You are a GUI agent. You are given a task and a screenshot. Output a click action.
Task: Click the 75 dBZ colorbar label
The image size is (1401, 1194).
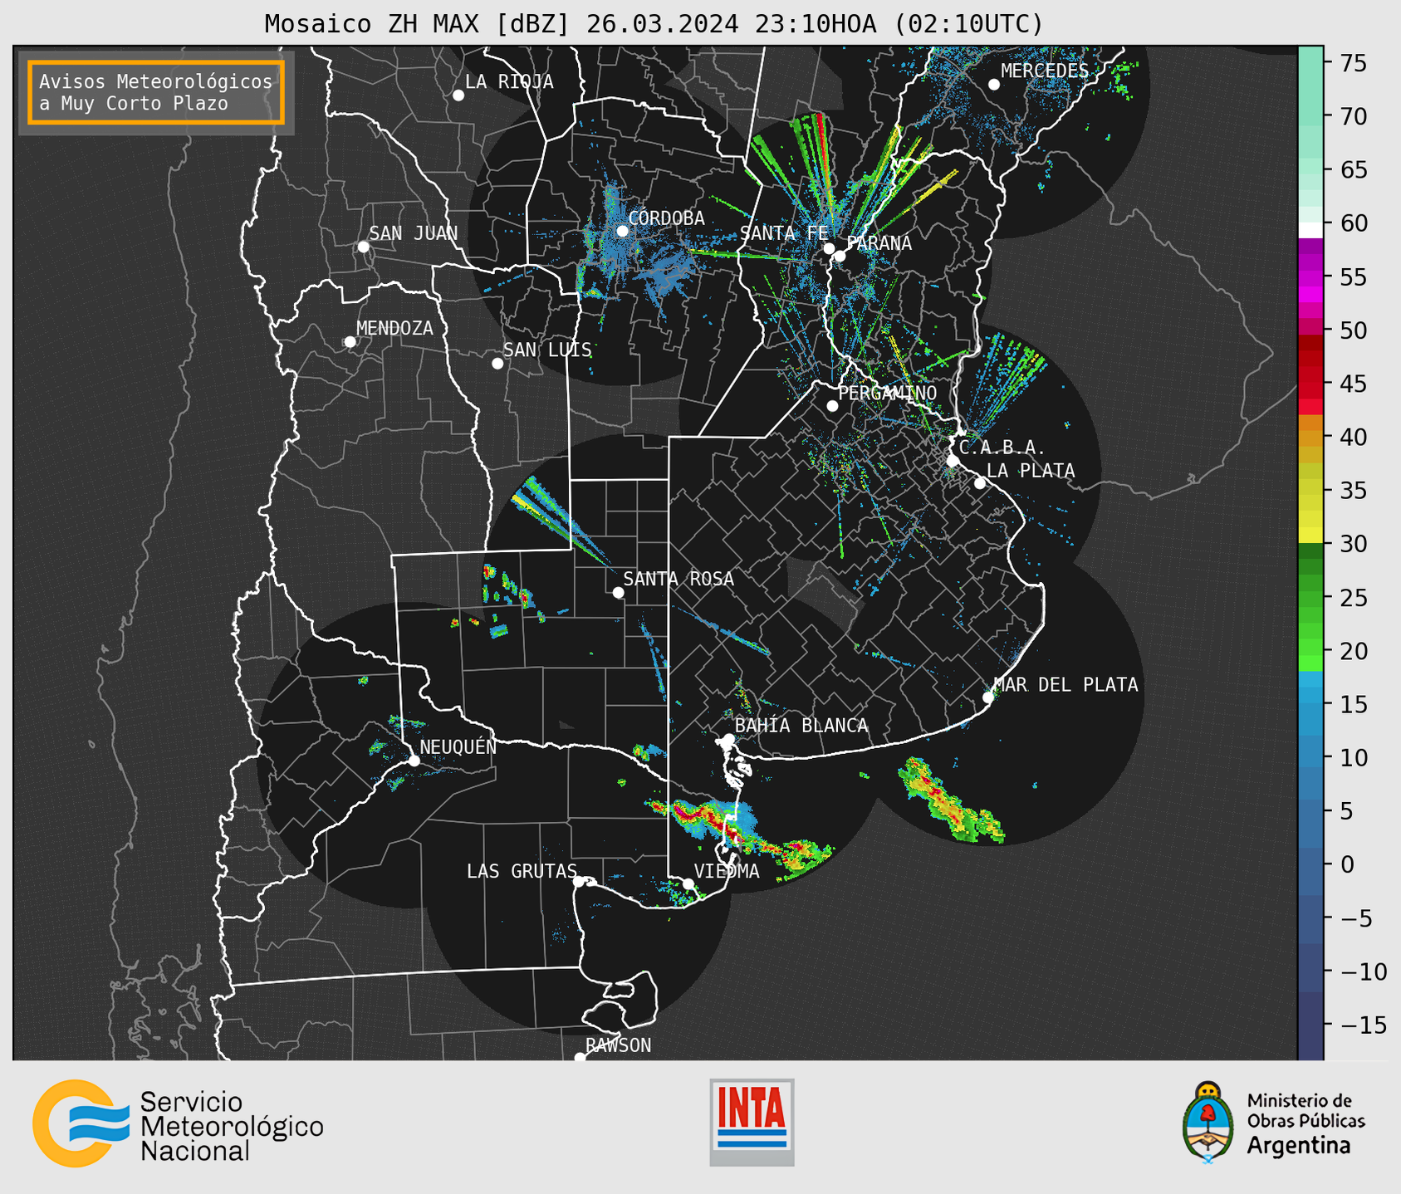coord(1353,63)
